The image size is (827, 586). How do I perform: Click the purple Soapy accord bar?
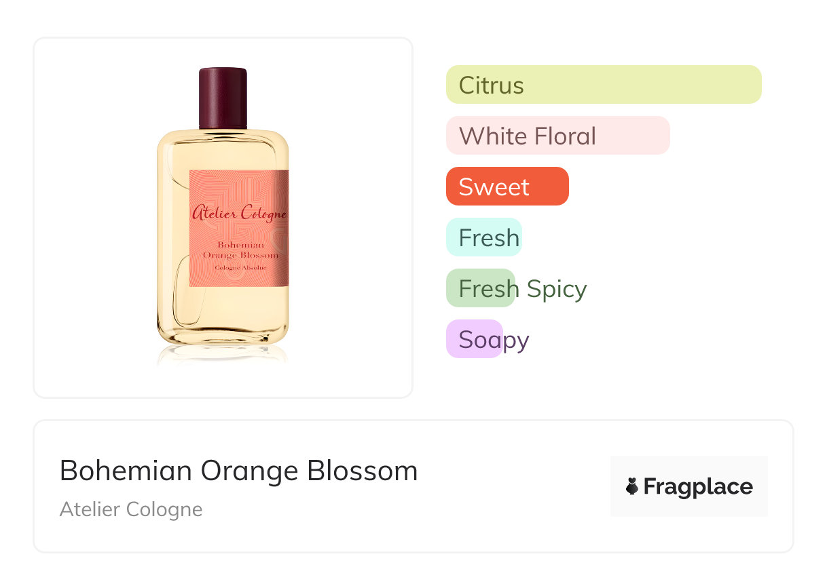pos(474,339)
